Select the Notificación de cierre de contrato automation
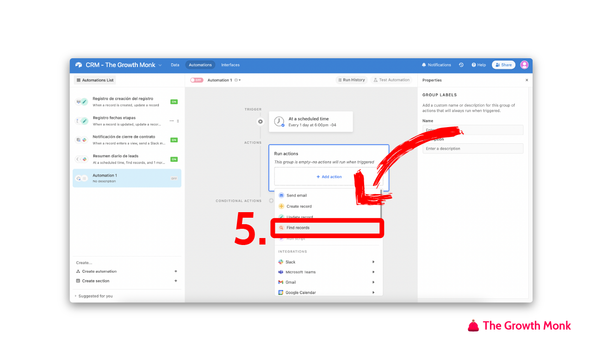The image size is (602, 361). [x=127, y=140]
